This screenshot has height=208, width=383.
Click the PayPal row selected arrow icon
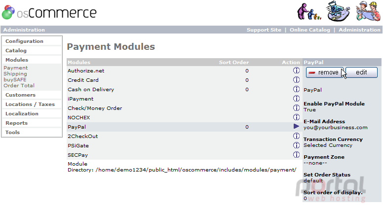point(296,126)
